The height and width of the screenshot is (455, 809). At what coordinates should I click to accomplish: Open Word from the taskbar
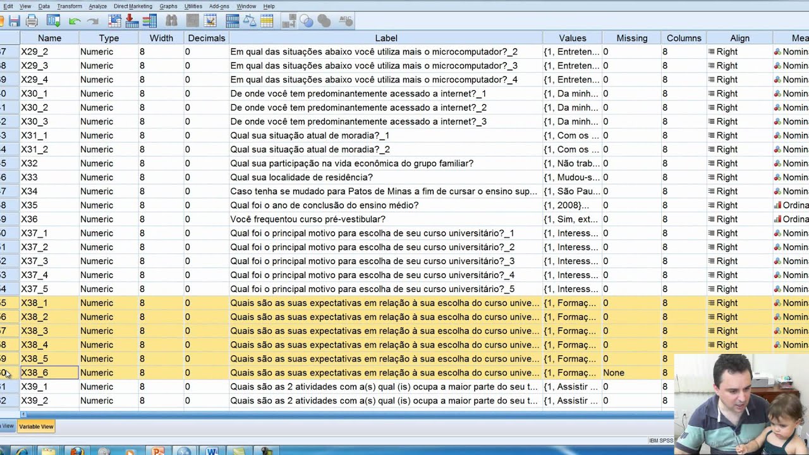tap(211, 451)
